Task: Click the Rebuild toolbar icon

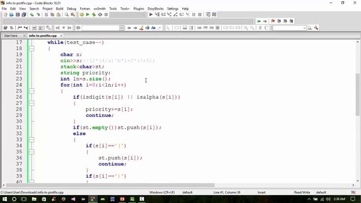Action: click(100, 15)
